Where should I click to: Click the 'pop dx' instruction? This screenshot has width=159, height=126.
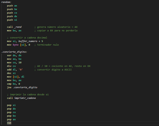click(11, 109)
